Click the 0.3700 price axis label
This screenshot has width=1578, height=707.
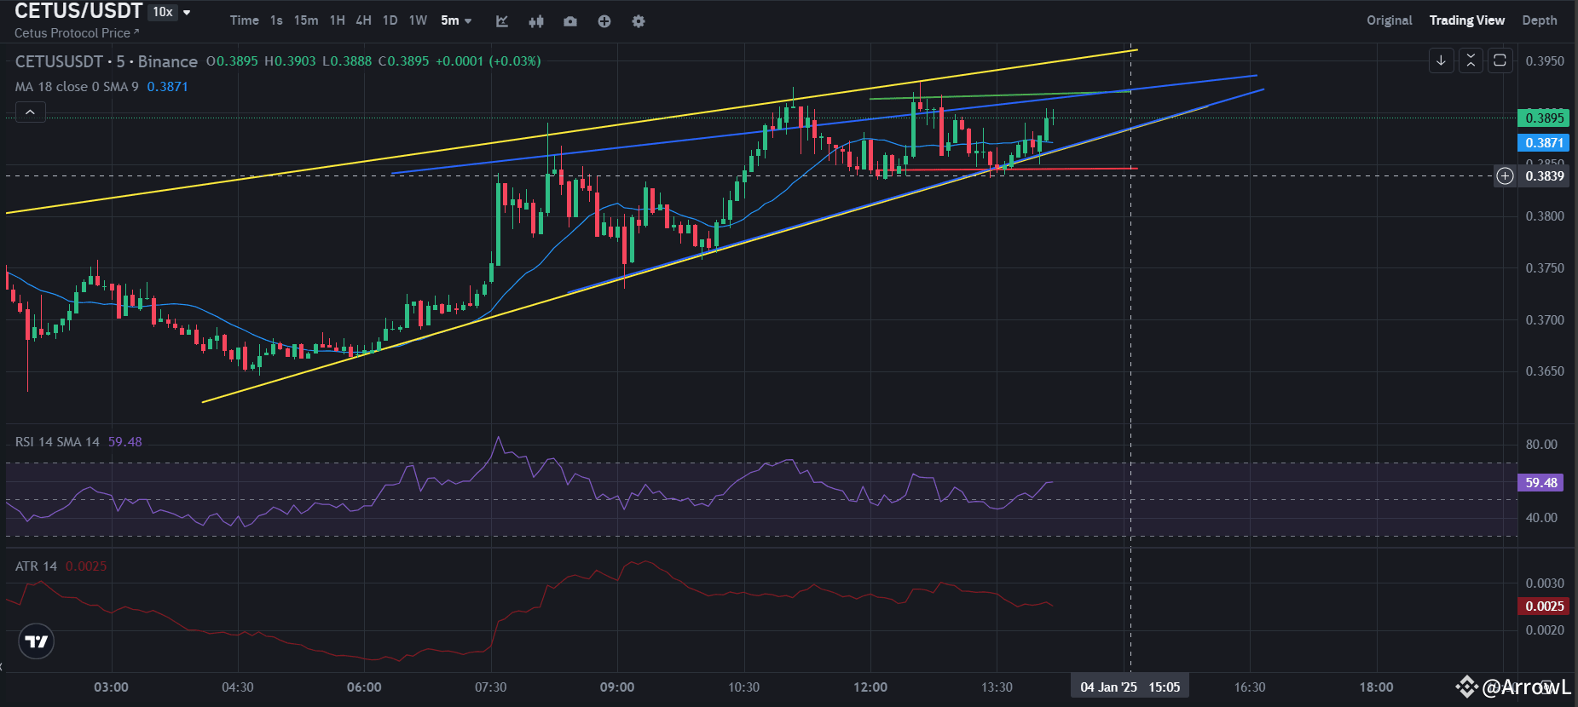pos(1545,320)
